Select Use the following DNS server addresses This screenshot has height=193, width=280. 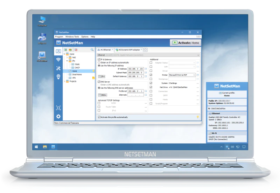pos(99,88)
